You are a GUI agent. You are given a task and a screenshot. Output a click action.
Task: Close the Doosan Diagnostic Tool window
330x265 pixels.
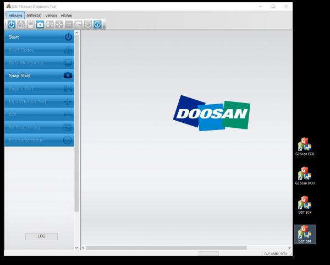pyautogui.click(x=286, y=6)
